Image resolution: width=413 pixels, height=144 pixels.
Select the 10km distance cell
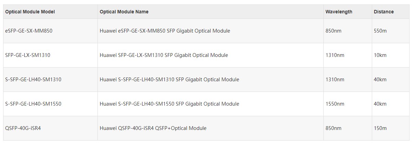pos(391,55)
